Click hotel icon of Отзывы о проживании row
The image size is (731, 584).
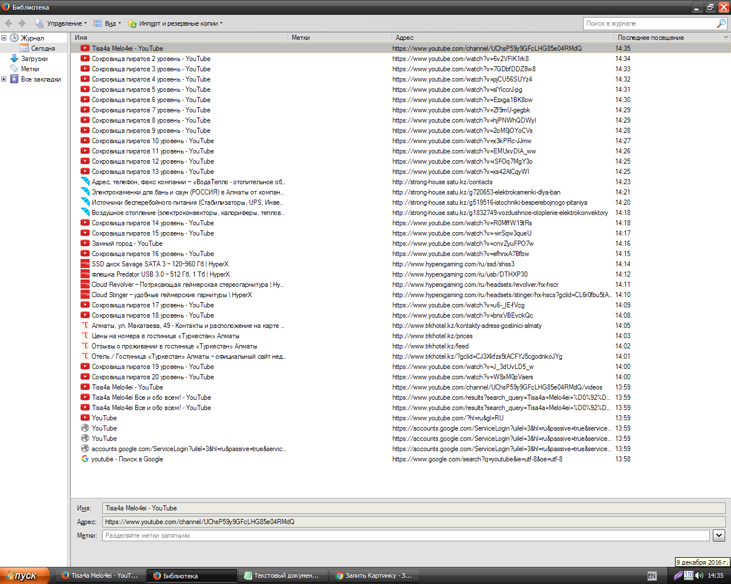(85, 346)
